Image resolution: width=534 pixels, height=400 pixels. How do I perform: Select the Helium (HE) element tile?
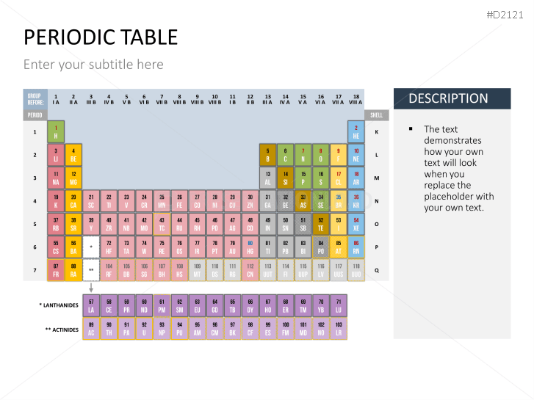tap(356, 132)
